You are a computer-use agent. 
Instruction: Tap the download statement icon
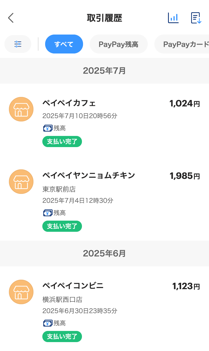pyautogui.click(x=196, y=18)
